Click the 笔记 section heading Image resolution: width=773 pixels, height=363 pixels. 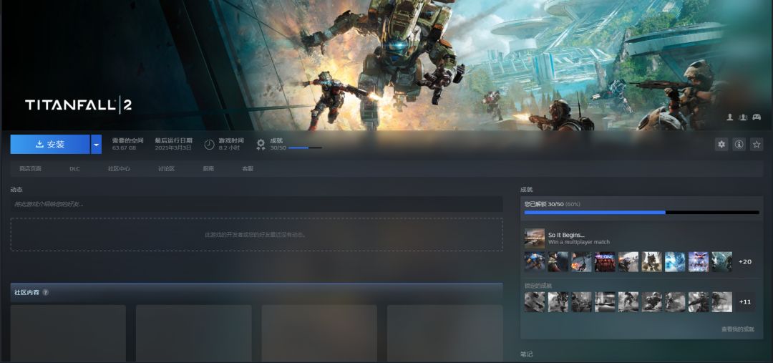click(527, 354)
